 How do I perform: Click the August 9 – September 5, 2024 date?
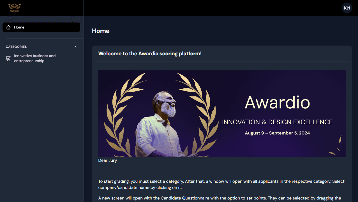tap(277, 133)
